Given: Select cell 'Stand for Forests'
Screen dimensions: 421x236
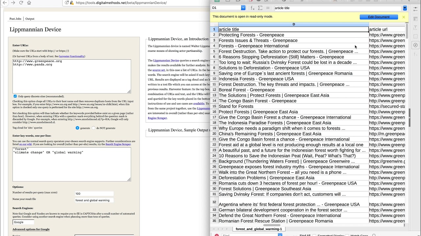Looking at the screenshot, I should (x=293, y=106).
